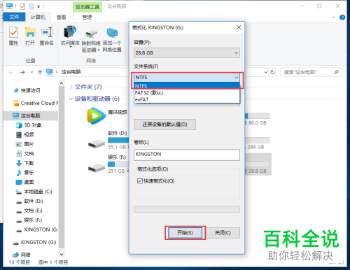This screenshot has height=270, width=350.
Task: Choose FAT32 (默认) from file system list
Action: pyautogui.click(x=187, y=93)
